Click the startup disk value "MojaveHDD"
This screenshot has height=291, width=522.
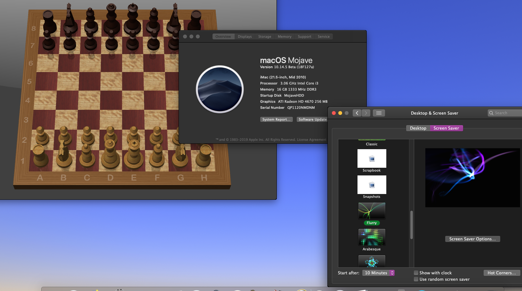pyautogui.click(x=294, y=95)
